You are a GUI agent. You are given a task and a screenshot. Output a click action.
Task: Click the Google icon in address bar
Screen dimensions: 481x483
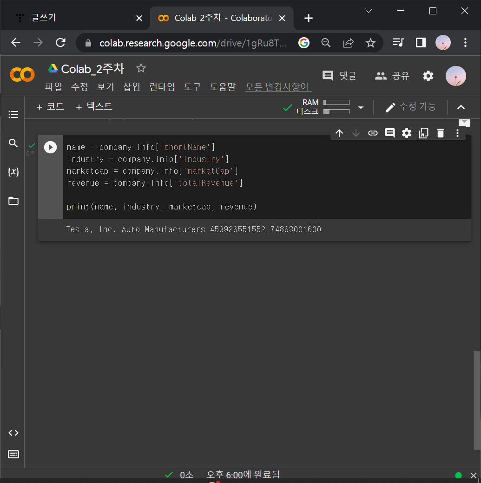(x=304, y=43)
